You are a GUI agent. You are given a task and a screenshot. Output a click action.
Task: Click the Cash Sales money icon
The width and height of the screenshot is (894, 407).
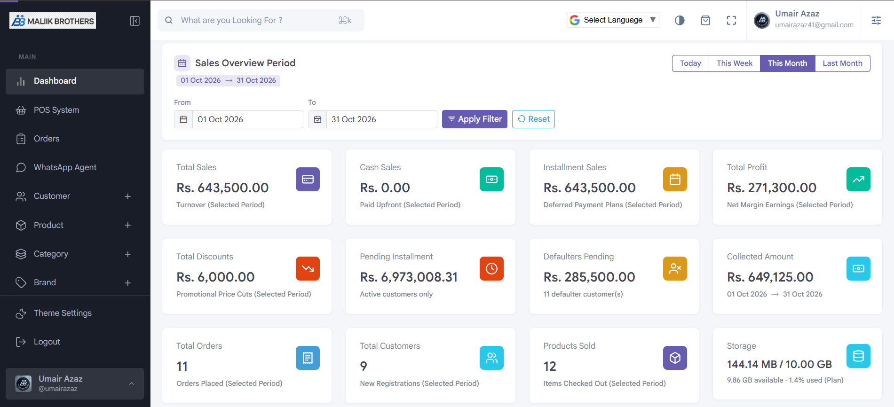coord(491,179)
